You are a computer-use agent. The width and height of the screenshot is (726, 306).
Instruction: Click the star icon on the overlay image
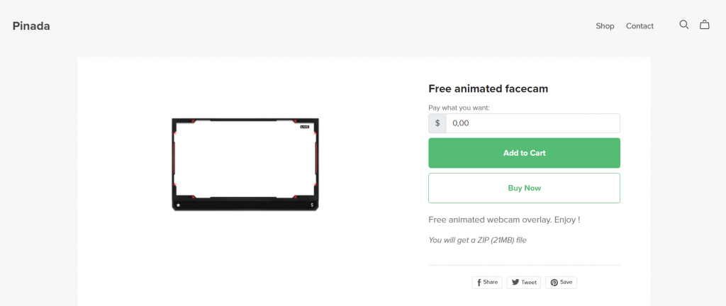pyautogui.click(x=178, y=205)
